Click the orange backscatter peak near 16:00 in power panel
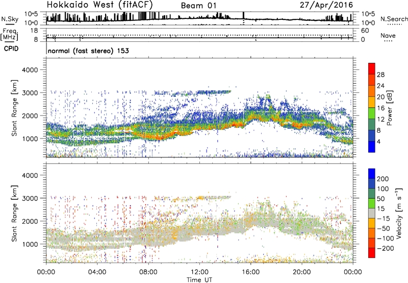The width and height of the screenshot is (408, 283). tap(253, 117)
